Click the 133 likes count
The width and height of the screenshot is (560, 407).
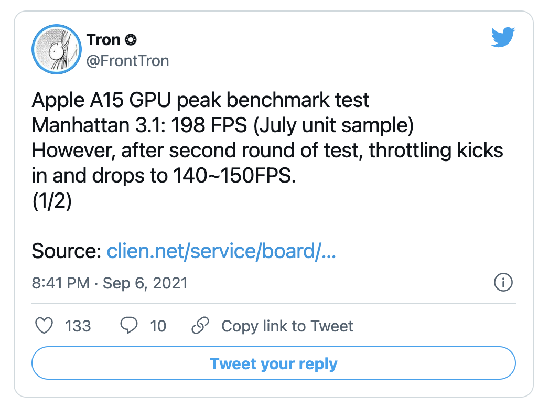pos(78,326)
